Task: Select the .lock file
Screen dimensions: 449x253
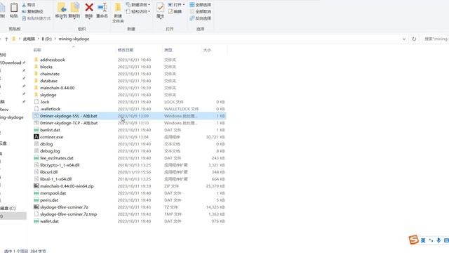Action: click(129, 102)
